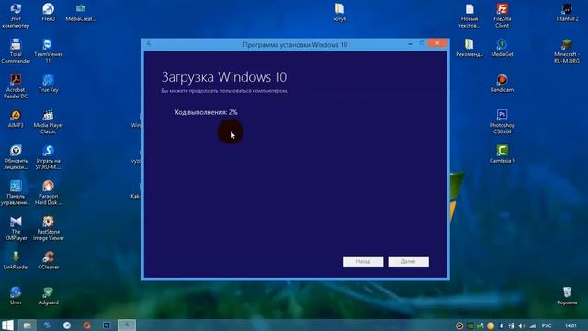Open Панель управления desktop icon
The height and width of the screenshot is (331, 588).
(x=16, y=192)
